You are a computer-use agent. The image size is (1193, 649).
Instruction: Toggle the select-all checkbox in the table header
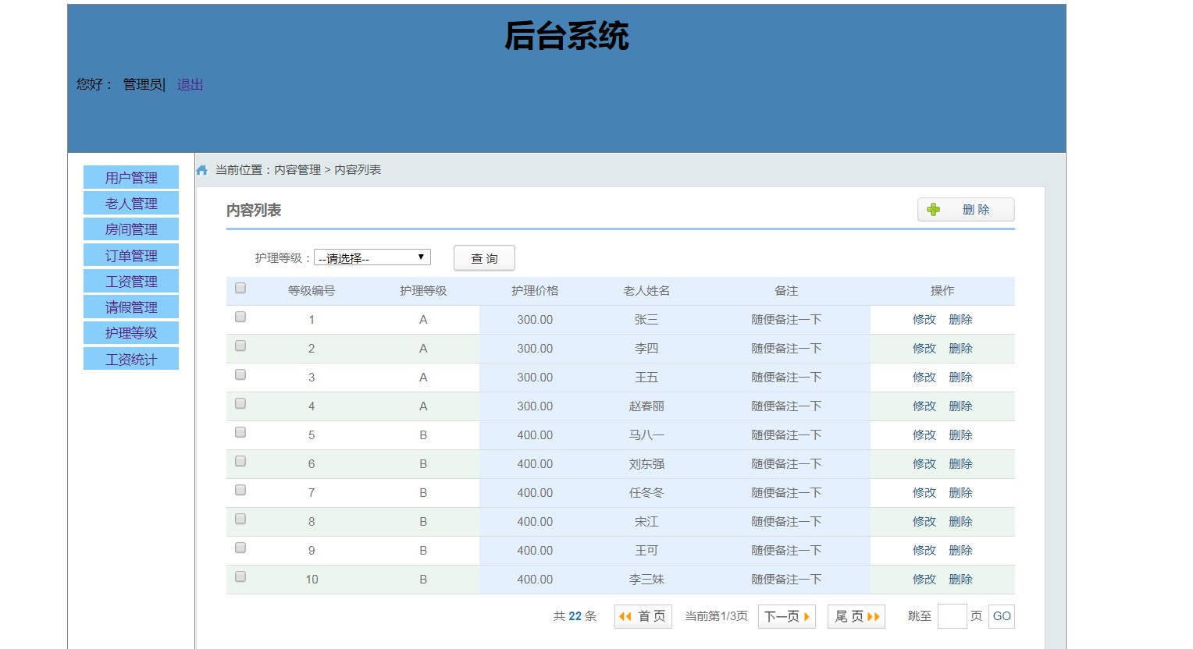[x=240, y=289]
